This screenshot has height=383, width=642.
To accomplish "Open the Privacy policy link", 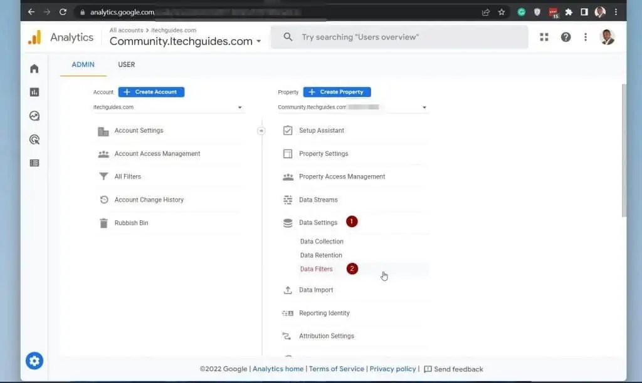I will [392, 369].
